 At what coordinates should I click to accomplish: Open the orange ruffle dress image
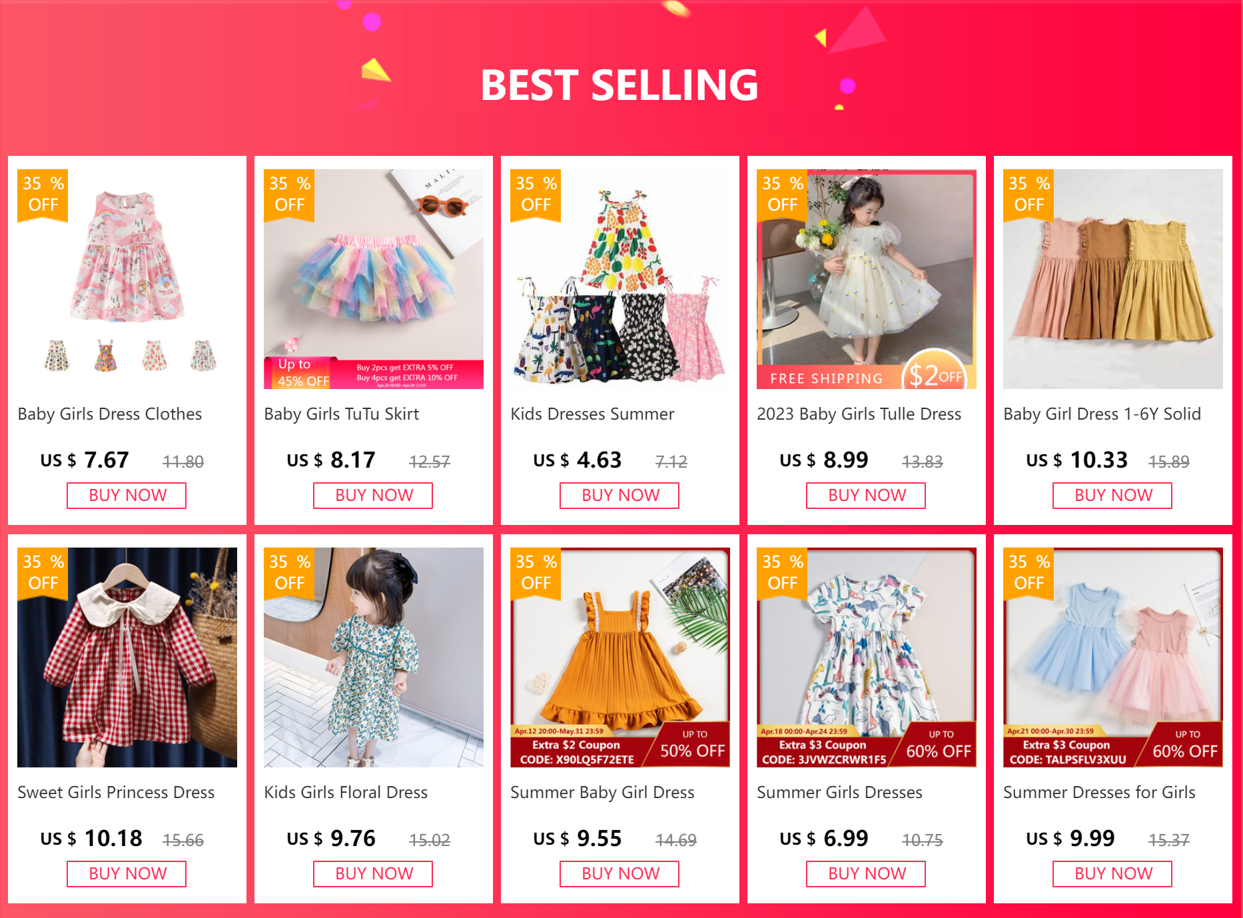[x=620, y=658]
